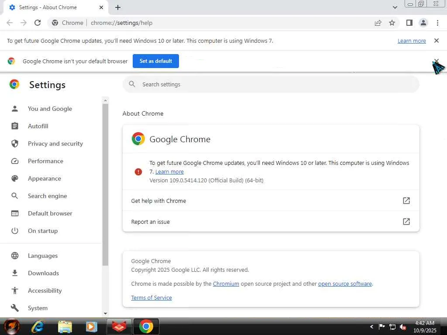Open On startup settings
This screenshot has width=447, height=335.
point(43,231)
